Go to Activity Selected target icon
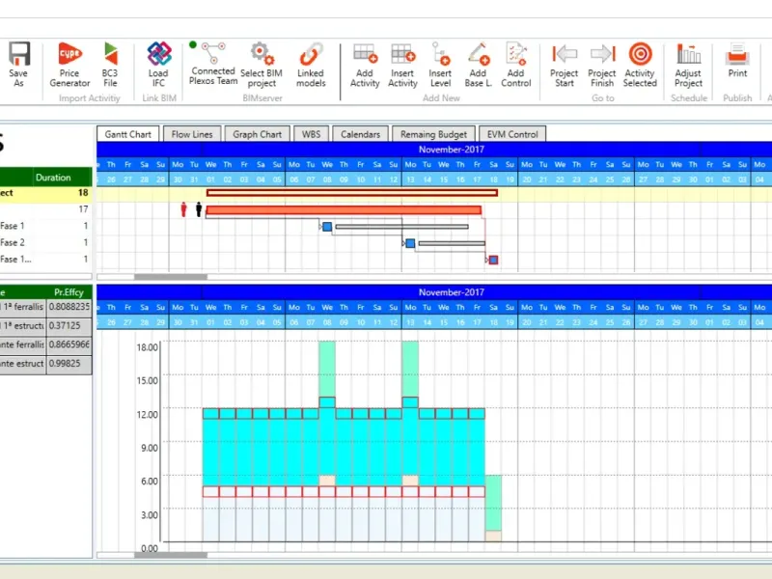Viewport: 772px width, 579px height. [640, 54]
